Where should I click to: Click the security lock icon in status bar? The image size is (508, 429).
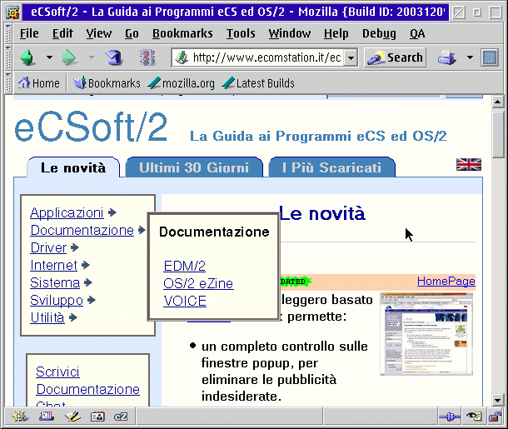coord(493,417)
